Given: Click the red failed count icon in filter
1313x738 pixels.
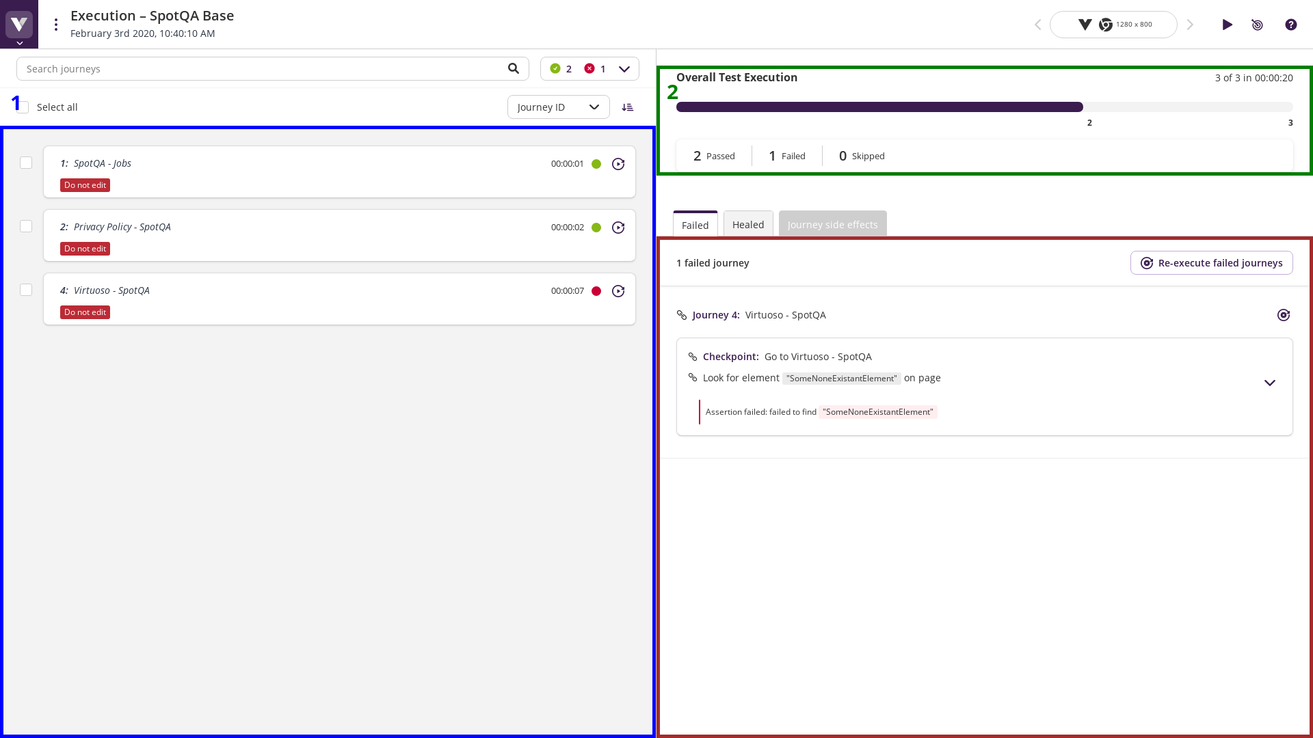Looking at the screenshot, I should 589,68.
